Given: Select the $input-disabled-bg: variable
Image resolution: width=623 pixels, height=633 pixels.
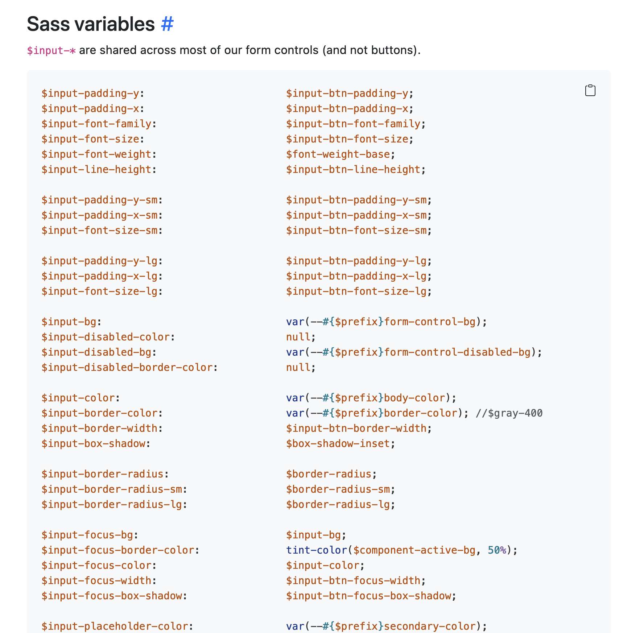Looking at the screenshot, I should coord(99,352).
